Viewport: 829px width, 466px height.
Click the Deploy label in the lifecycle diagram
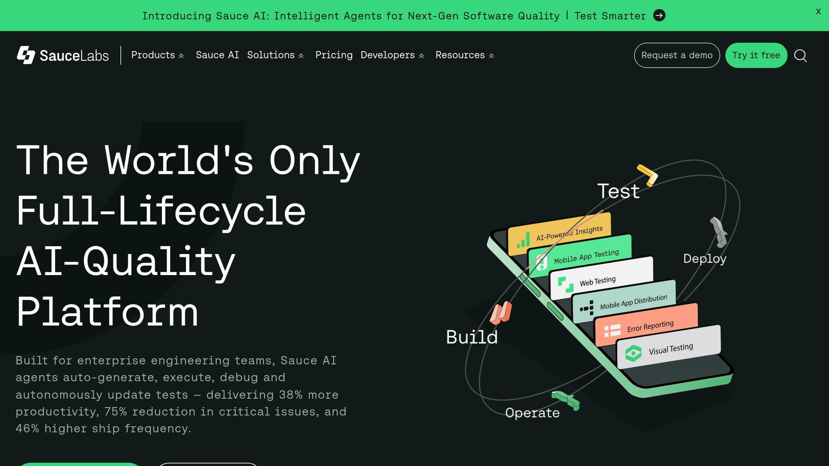pos(705,259)
